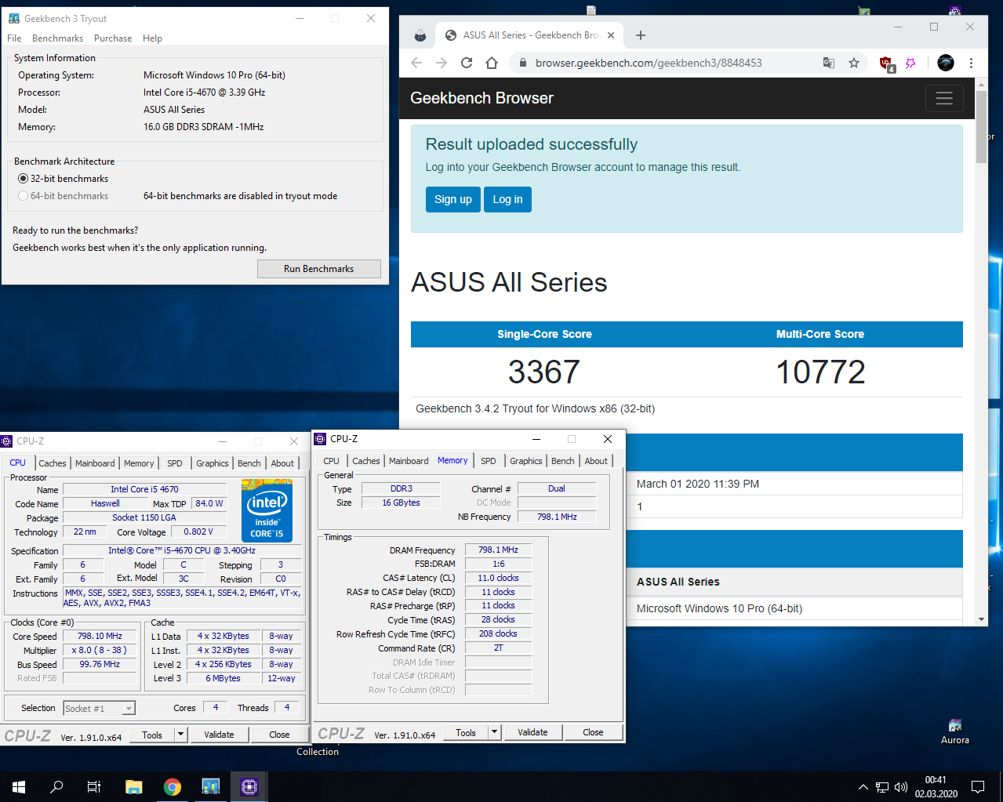Go to the Chrome home page icon
This screenshot has width=1003, height=802.
tap(492, 63)
